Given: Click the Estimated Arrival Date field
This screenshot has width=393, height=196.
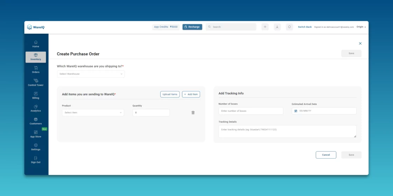Looking at the screenshot, I should [324, 111].
